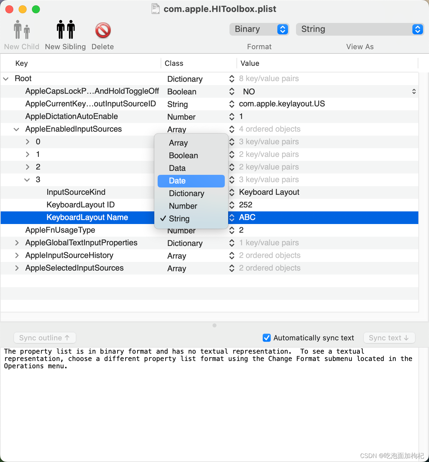429x462 pixels.
Task: Open class stepper for AppleInputSourceHistory row
Action: tap(232, 256)
